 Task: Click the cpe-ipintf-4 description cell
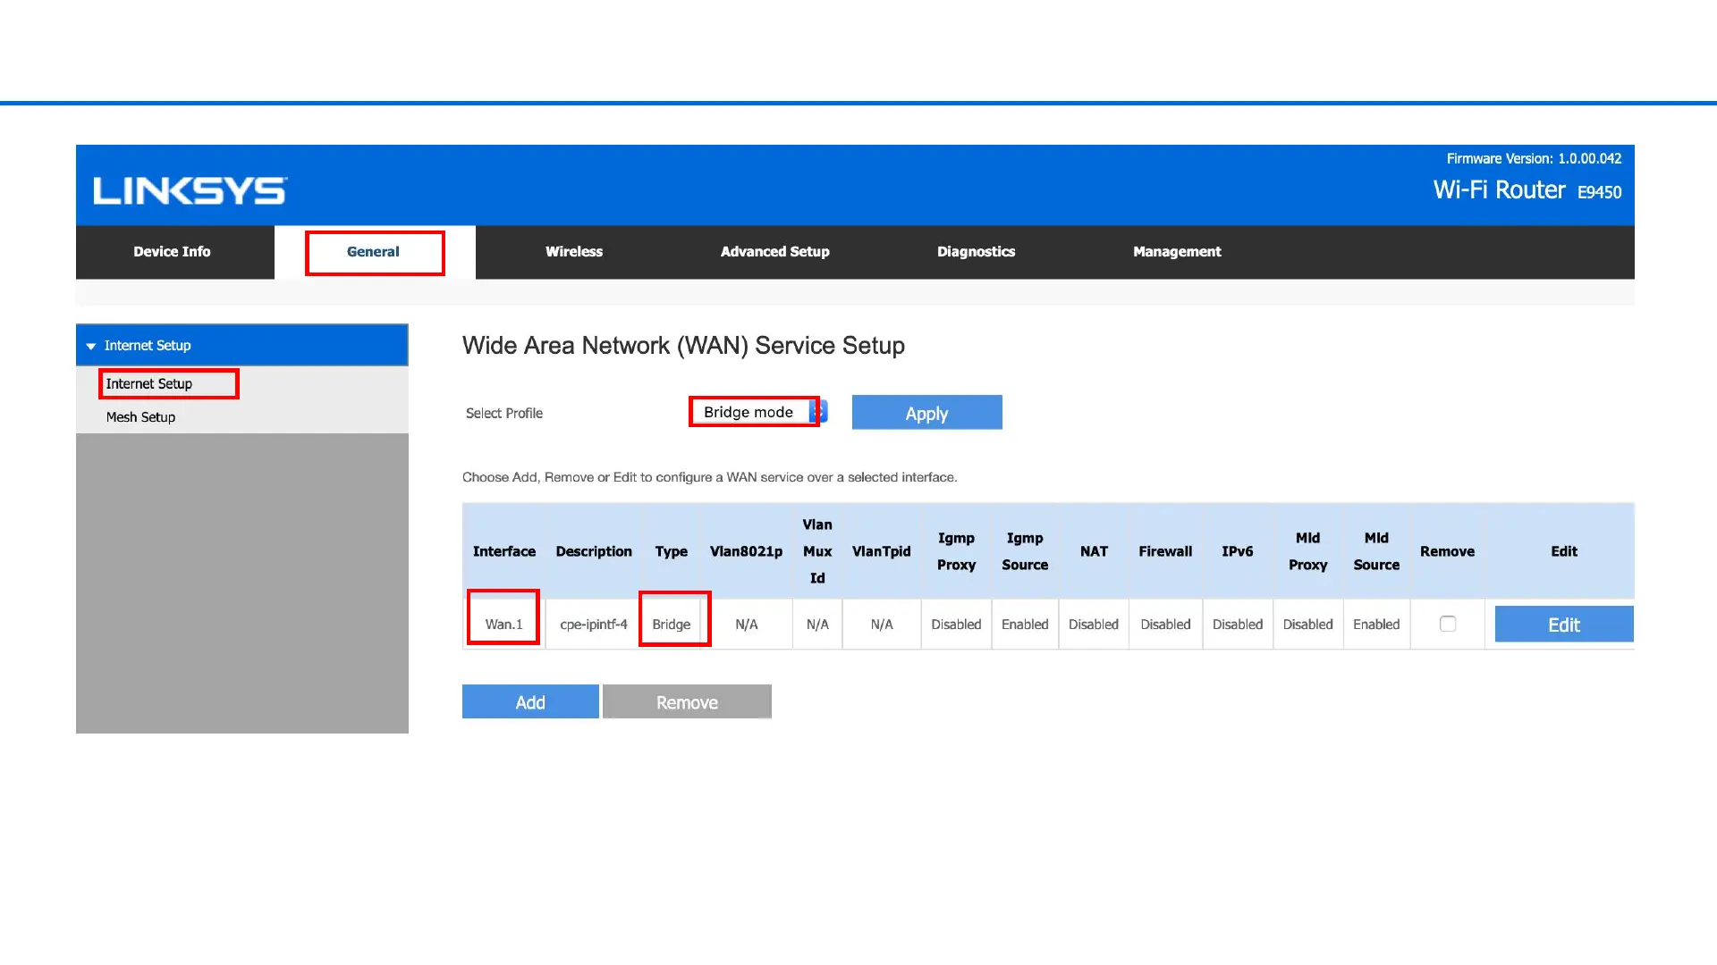pyautogui.click(x=594, y=625)
